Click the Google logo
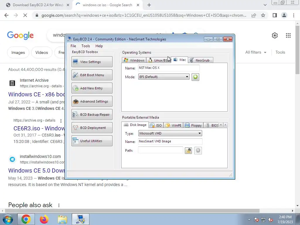This screenshot has height=225, width=300. (20, 35)
